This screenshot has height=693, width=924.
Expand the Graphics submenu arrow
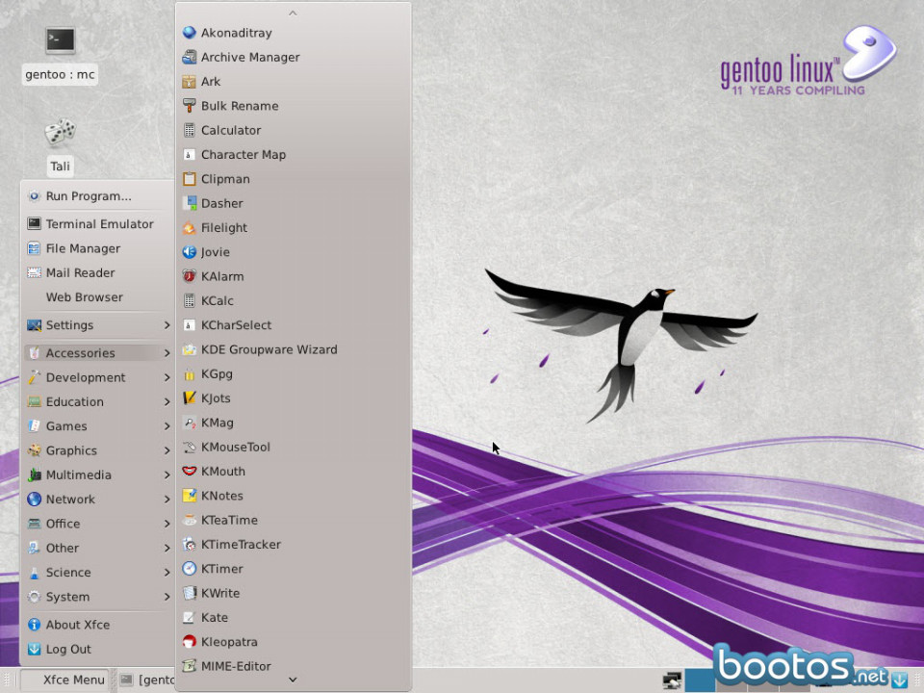point(167,450)
